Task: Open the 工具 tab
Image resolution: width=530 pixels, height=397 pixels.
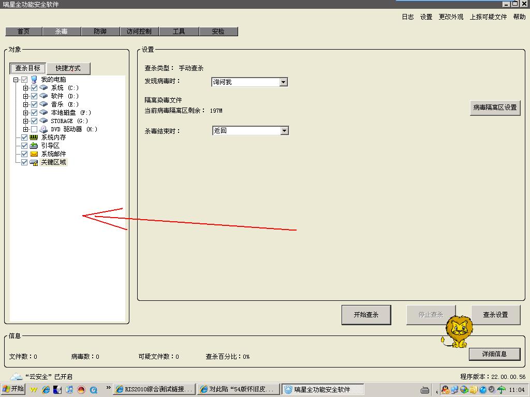Action: click(x=179, y=32)
